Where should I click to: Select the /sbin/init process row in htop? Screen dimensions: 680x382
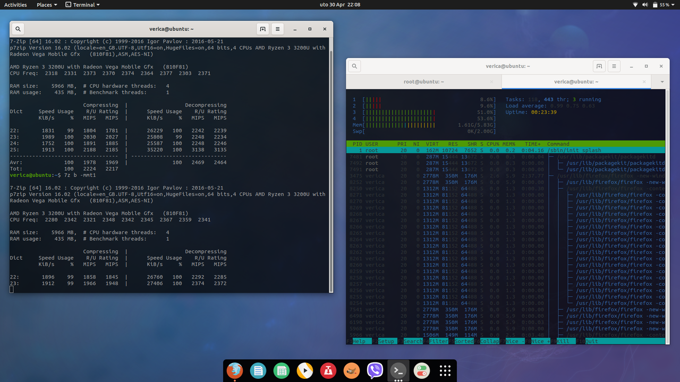pyautogui.click(x=505, y=150)
